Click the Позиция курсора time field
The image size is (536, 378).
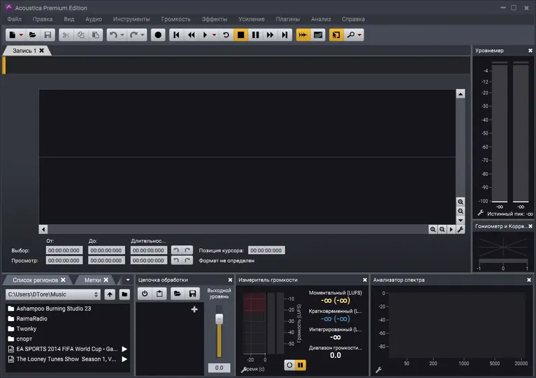tap(266, 250)
